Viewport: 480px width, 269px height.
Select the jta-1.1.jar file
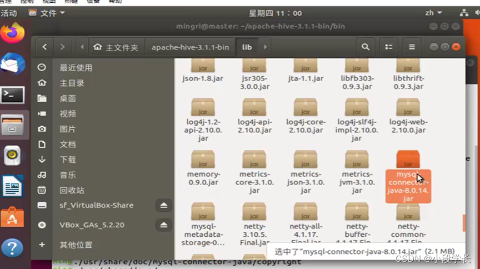pyautogui.click(x=306, y=71)
